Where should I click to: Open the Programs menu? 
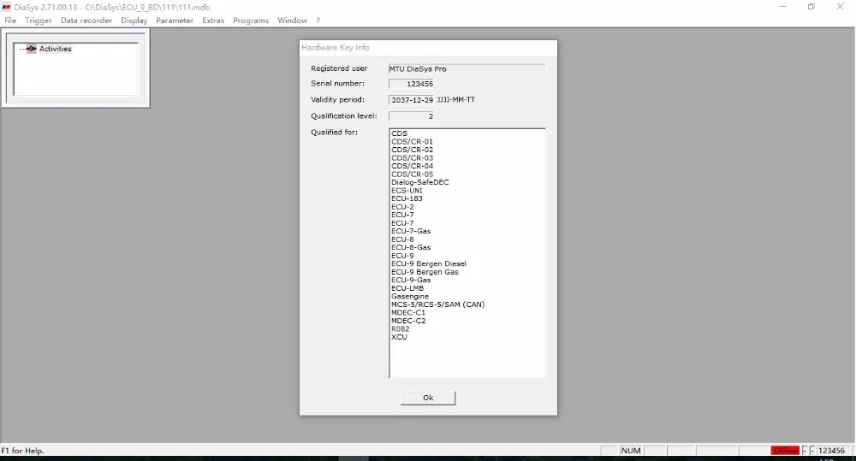click(251, 21)
